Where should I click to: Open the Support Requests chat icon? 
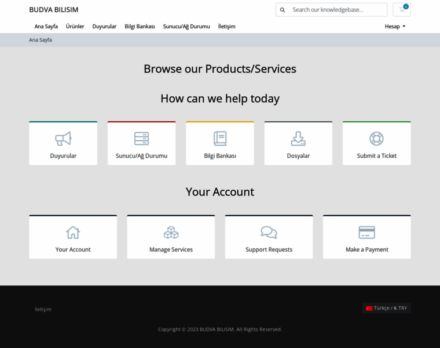269,232
